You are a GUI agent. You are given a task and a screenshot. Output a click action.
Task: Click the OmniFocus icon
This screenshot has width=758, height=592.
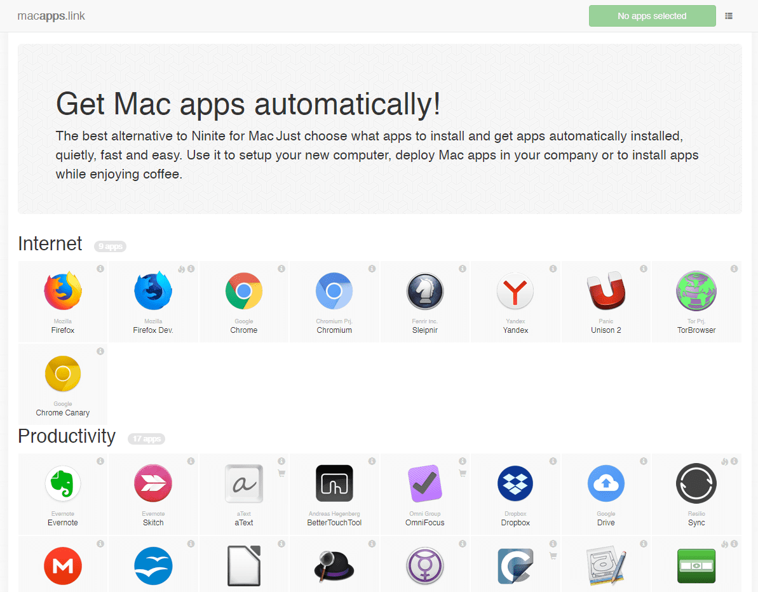tap(424, 483)
